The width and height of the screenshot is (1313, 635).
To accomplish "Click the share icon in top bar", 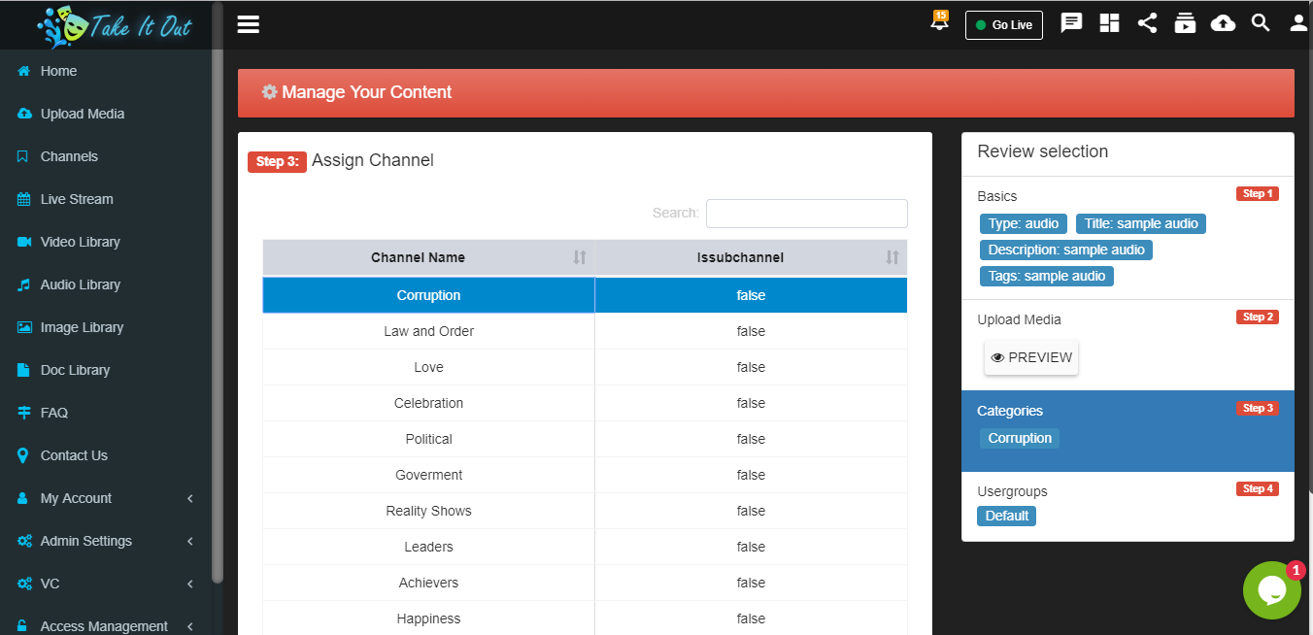I will (x=1147, y=23).
